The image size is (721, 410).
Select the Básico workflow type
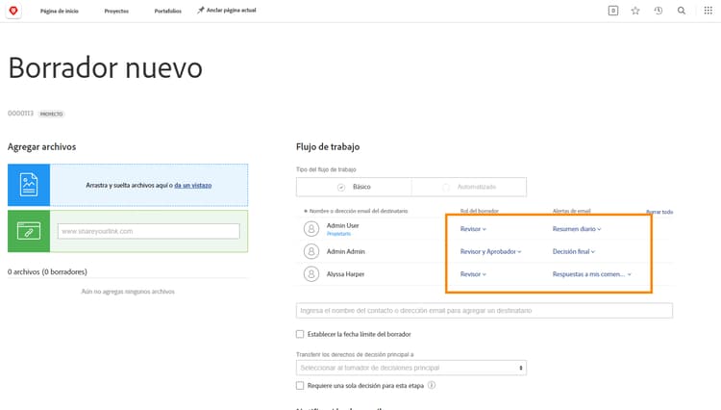pyautogui.click(x=354, y=187)
